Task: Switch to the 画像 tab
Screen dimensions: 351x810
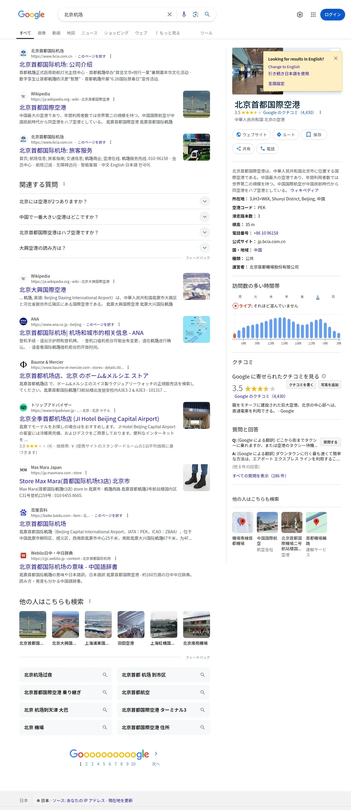Action: 42,33
